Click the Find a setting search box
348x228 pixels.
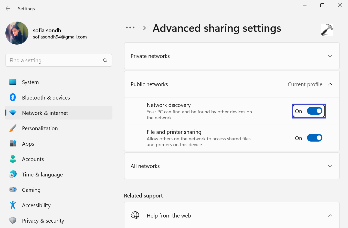pyautogui.click(x=55, y=61)
